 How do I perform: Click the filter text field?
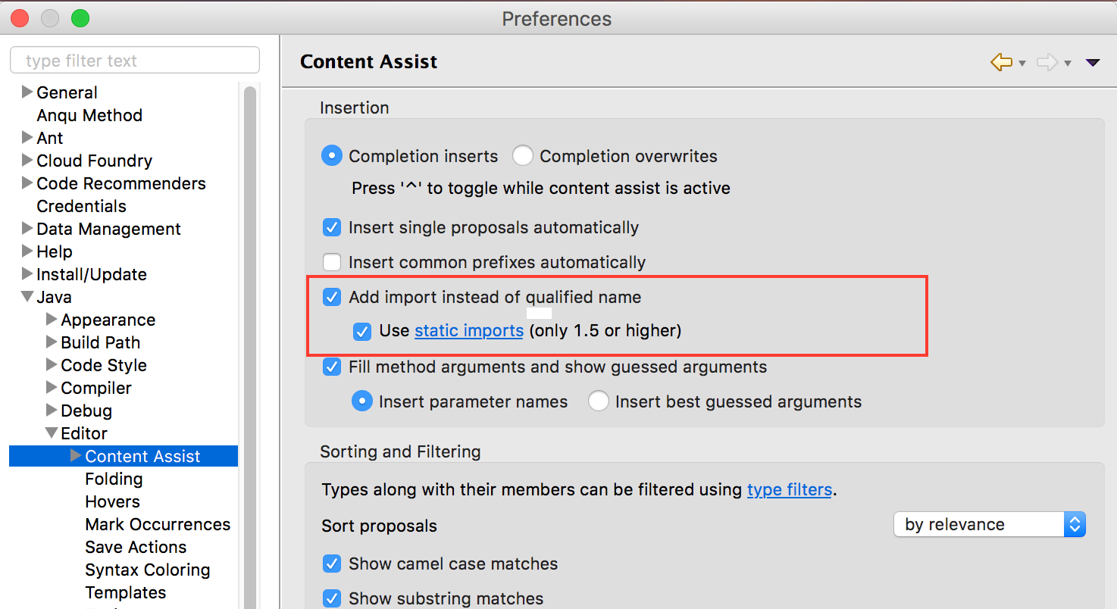[134, 60]
